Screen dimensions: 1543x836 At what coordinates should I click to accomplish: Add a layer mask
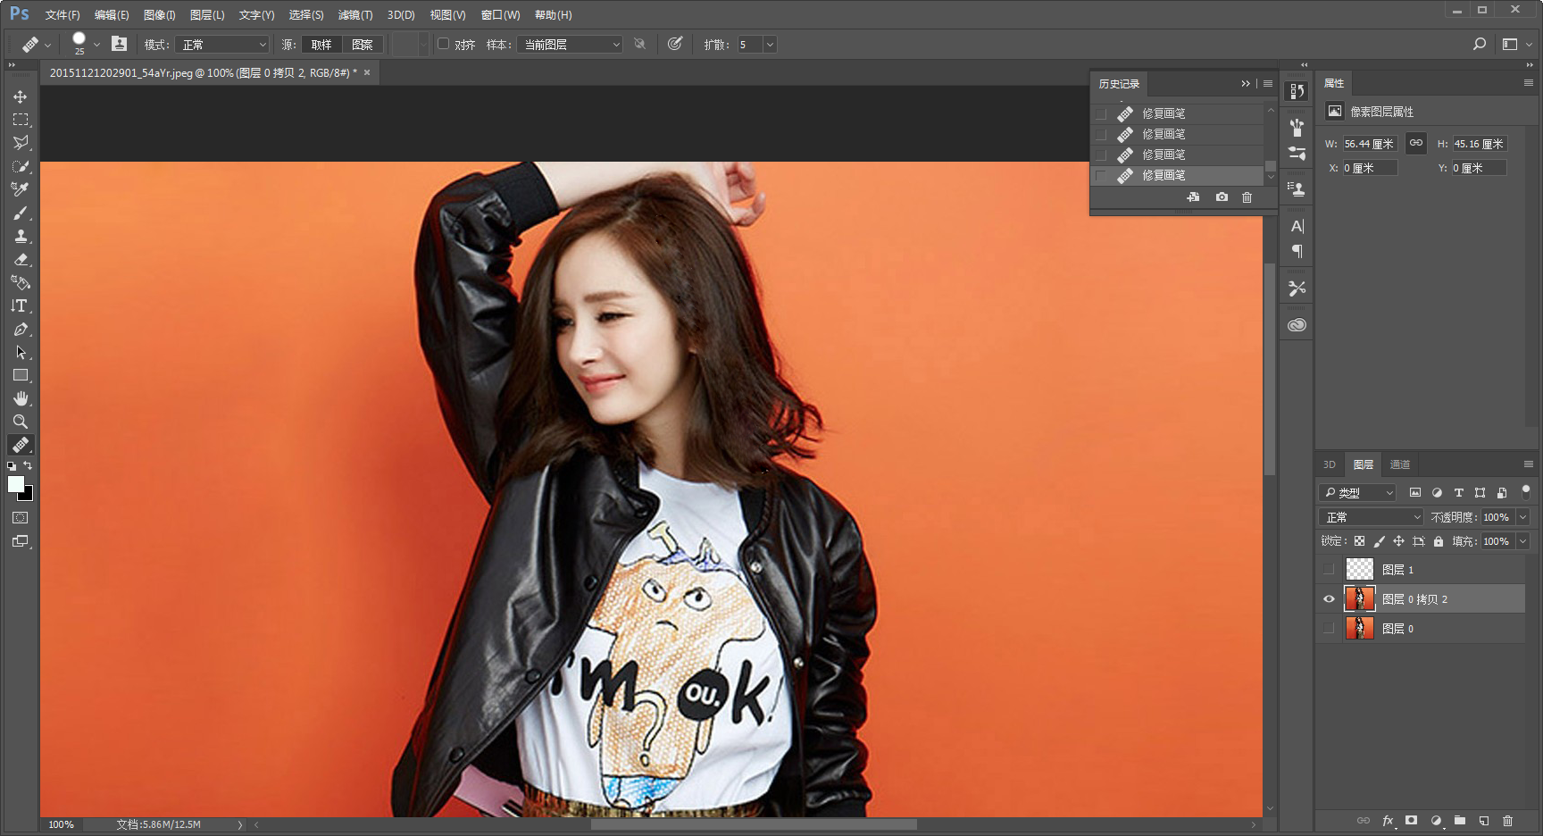pos(1411,820)
